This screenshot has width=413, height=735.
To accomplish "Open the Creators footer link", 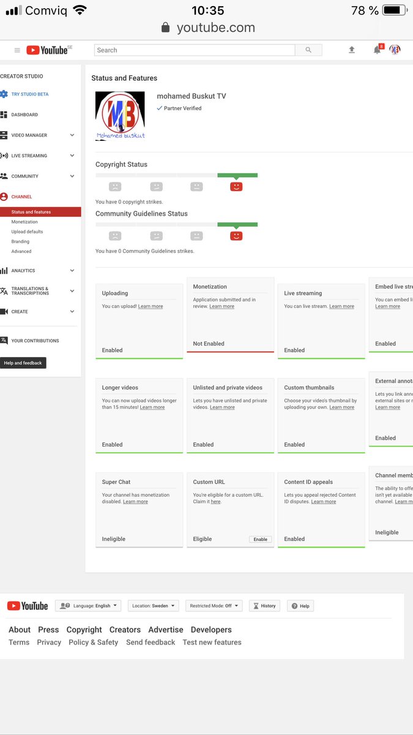I will pyautogui.click(x=125, y=630).
